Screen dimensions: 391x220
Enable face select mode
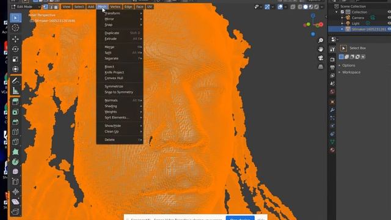coord(56,7)
